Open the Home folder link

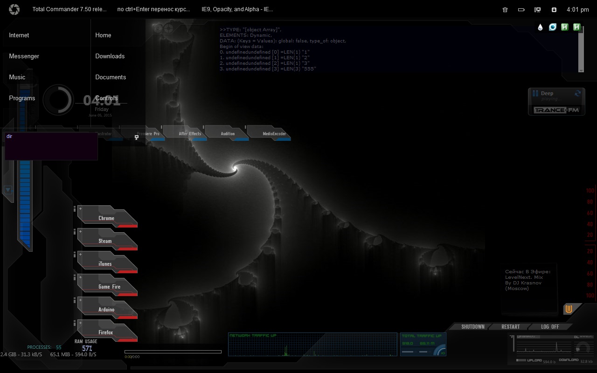(x=103, y=35)
